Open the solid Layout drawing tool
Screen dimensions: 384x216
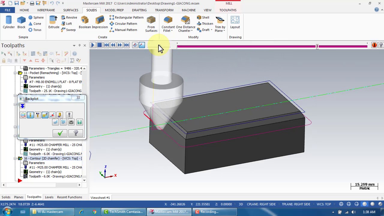(x=235, y=22)
